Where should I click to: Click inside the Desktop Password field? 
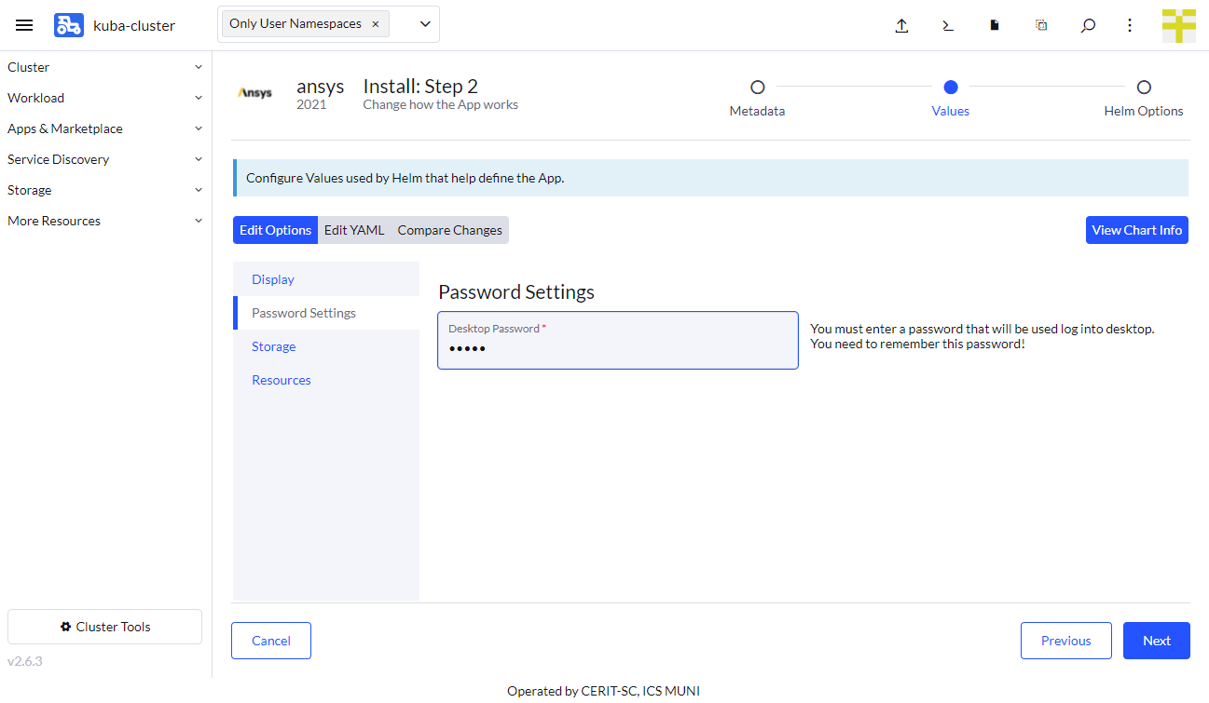click(617, 348)
